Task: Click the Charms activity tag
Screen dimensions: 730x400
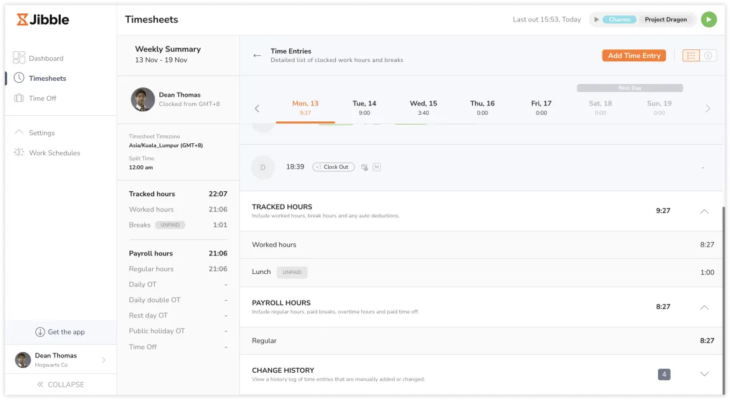Action: pyautogui.click(x=619, y=19)
